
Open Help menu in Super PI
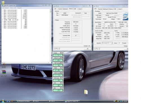19,8
